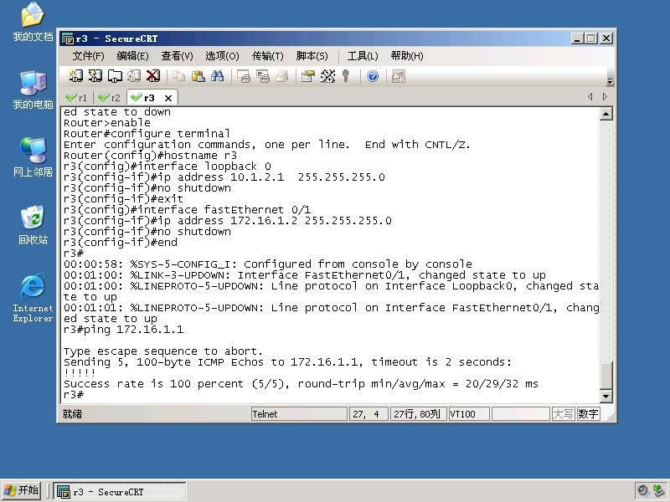670x502 pixels.
Task: Click the SecureCRT title bar icon
Action: click(68, 38)
